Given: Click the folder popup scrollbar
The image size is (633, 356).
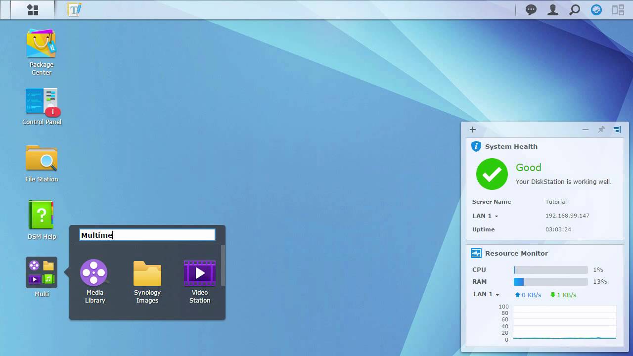Looking at the screenshot, I should [x=223, y=266].
